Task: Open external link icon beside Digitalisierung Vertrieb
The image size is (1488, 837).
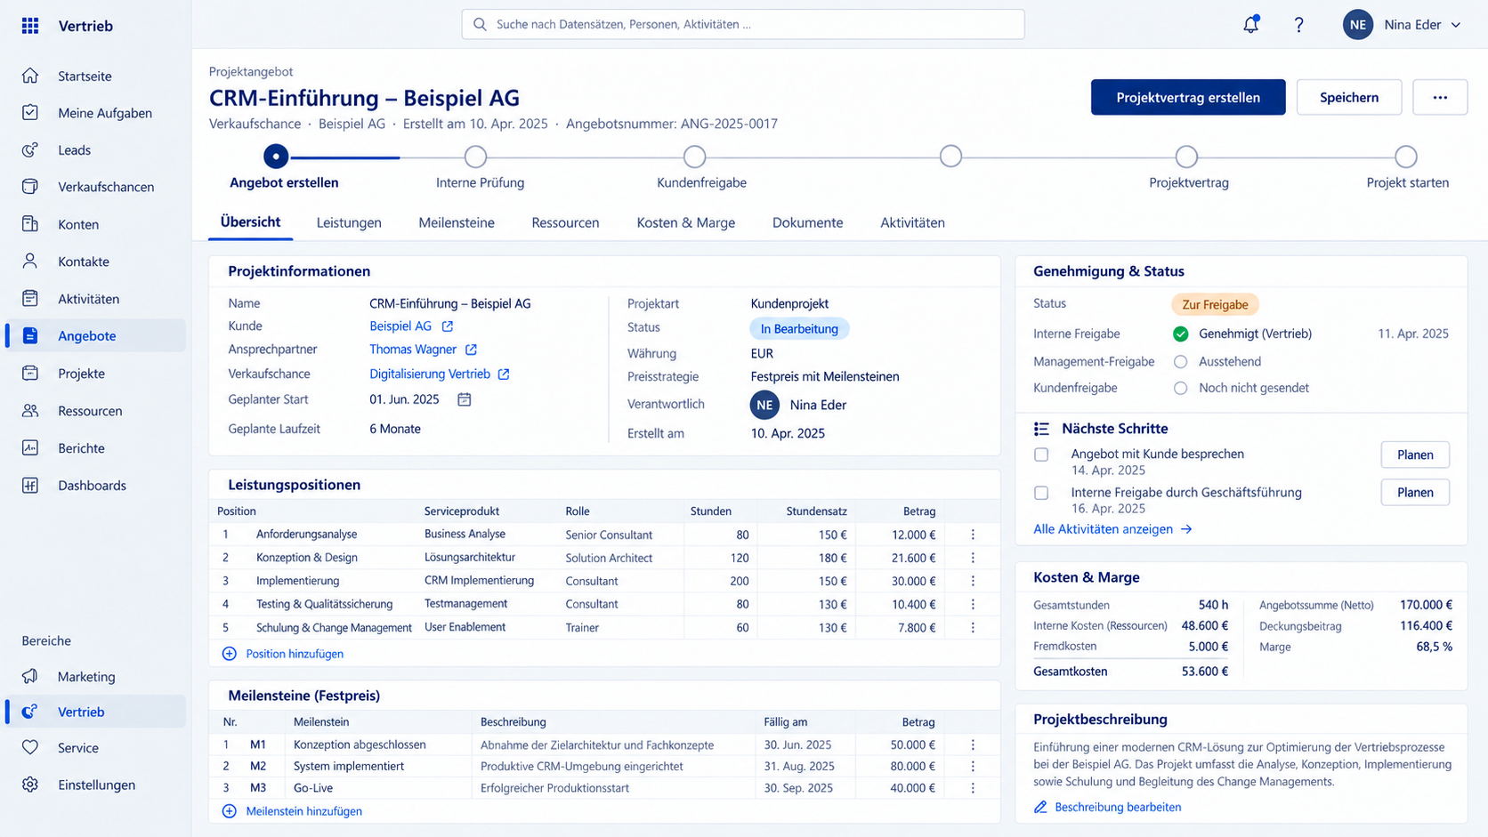Action: click(x=504, y=374)
